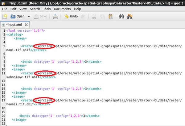The width and height of the screenshot is (185, 126).
Task: Click the Cut scissors icon
Action: point(94,17)
